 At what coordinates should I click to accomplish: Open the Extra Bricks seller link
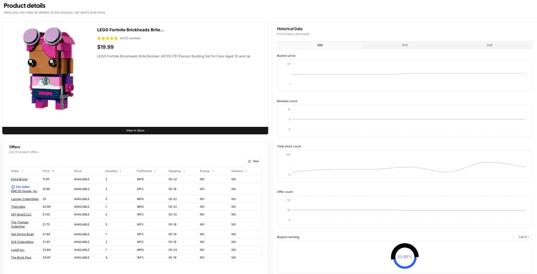(x=19, y=179)
